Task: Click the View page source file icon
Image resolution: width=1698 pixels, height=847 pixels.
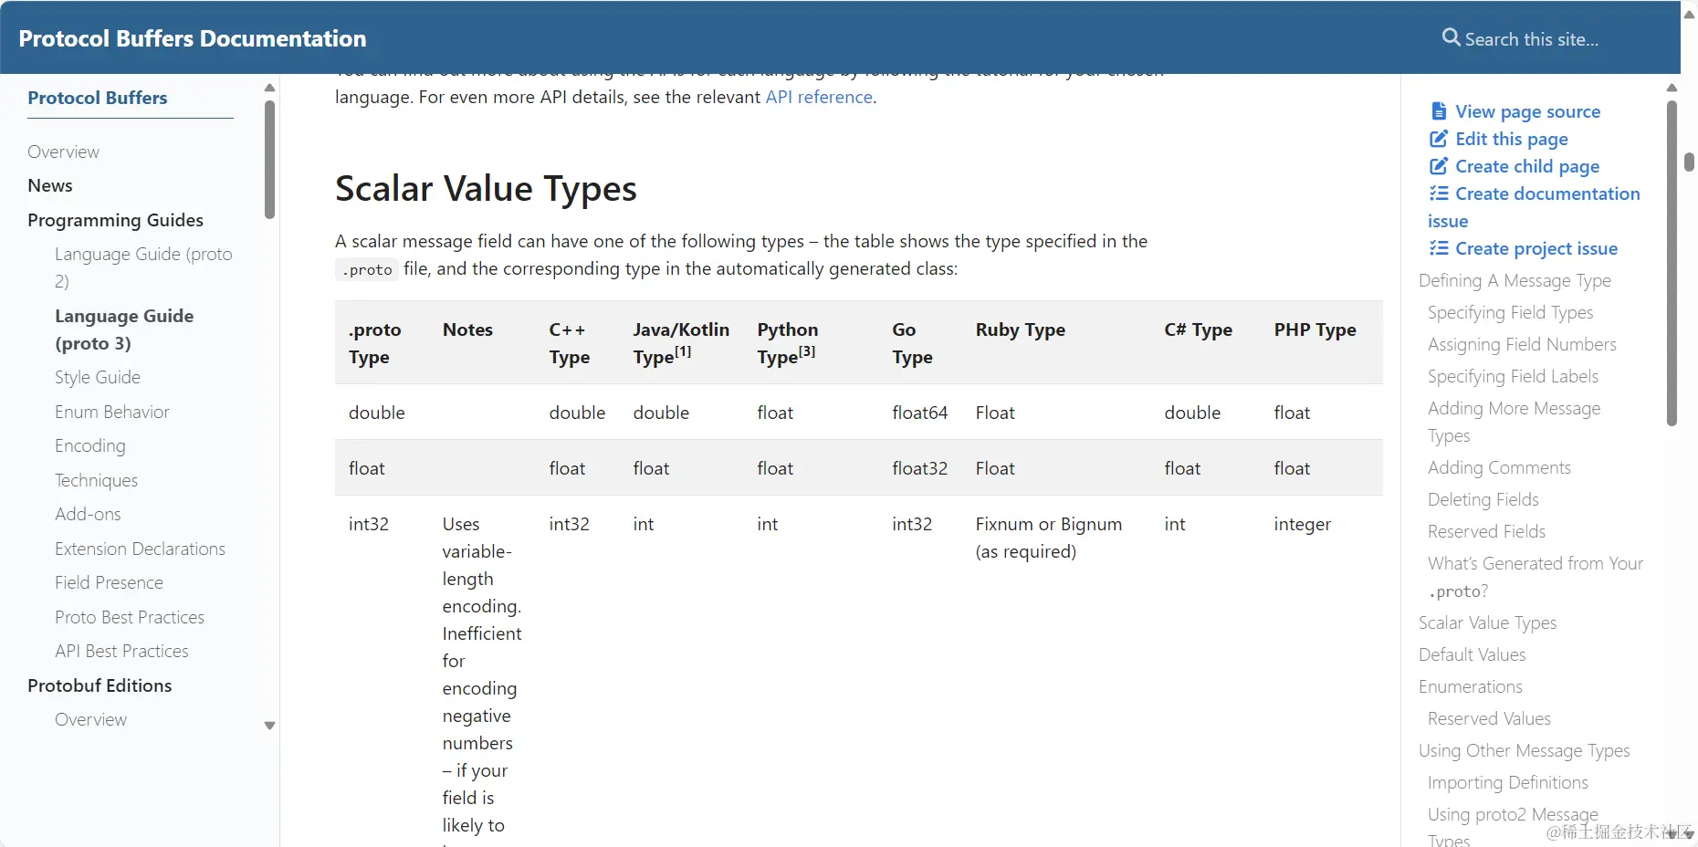Action: pos(1439,111)
